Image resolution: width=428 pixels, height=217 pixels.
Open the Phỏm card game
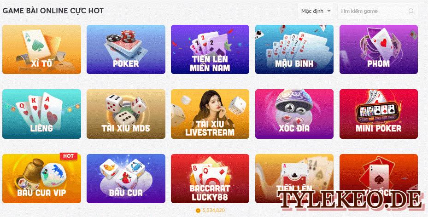(x=379, y=49)
